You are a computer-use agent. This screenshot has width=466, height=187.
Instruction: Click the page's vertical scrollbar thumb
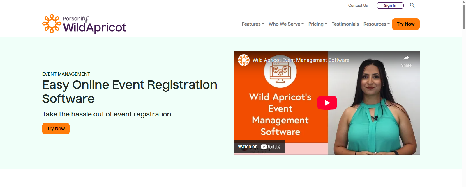point(464,17)
